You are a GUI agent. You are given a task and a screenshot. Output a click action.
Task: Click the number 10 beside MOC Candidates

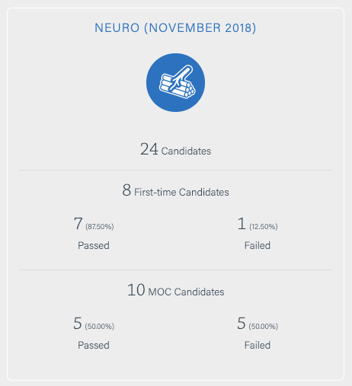pos(136,290)
